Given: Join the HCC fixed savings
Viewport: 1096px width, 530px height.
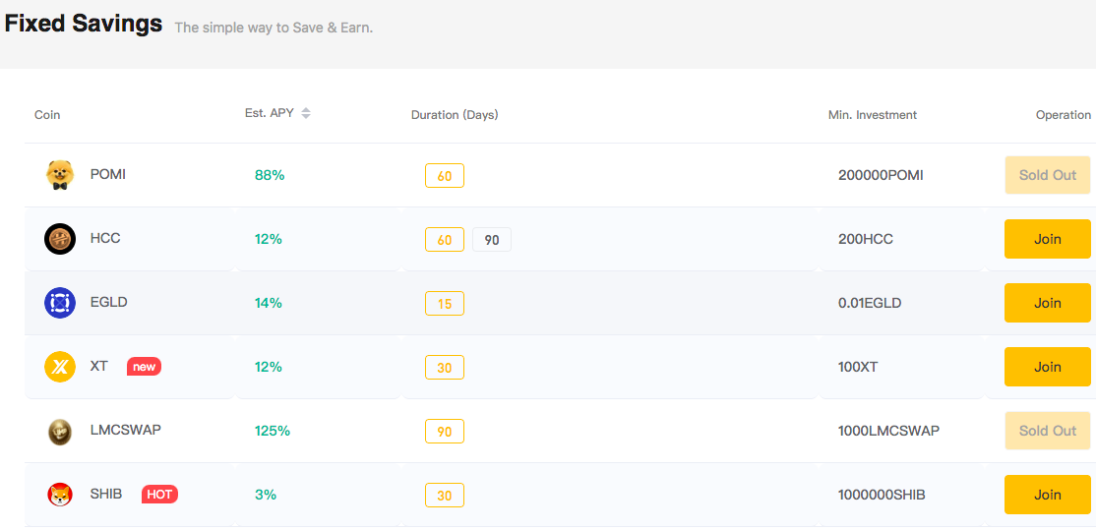Looking at the screenshot, I should click(1048, 239).
